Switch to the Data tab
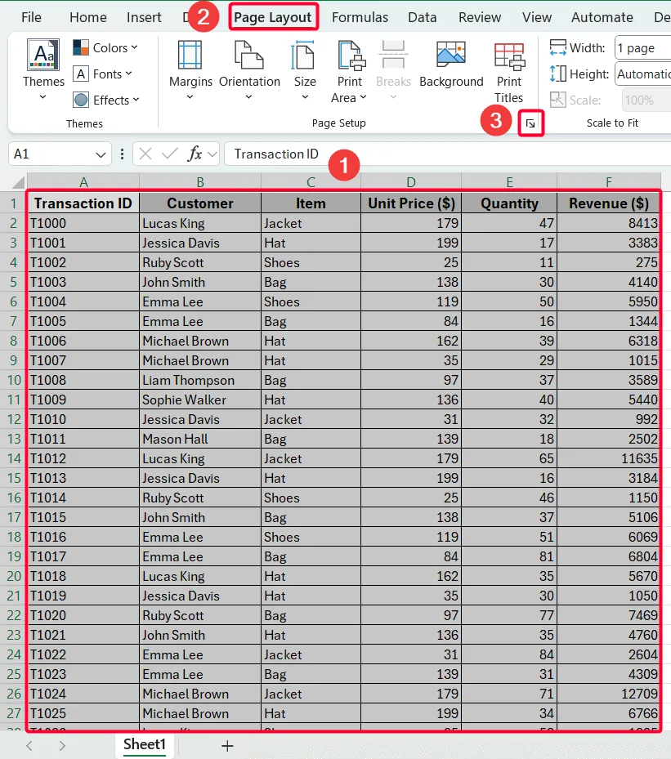The width and height of the screenshot is (671, 759). (x=423, y=17)
